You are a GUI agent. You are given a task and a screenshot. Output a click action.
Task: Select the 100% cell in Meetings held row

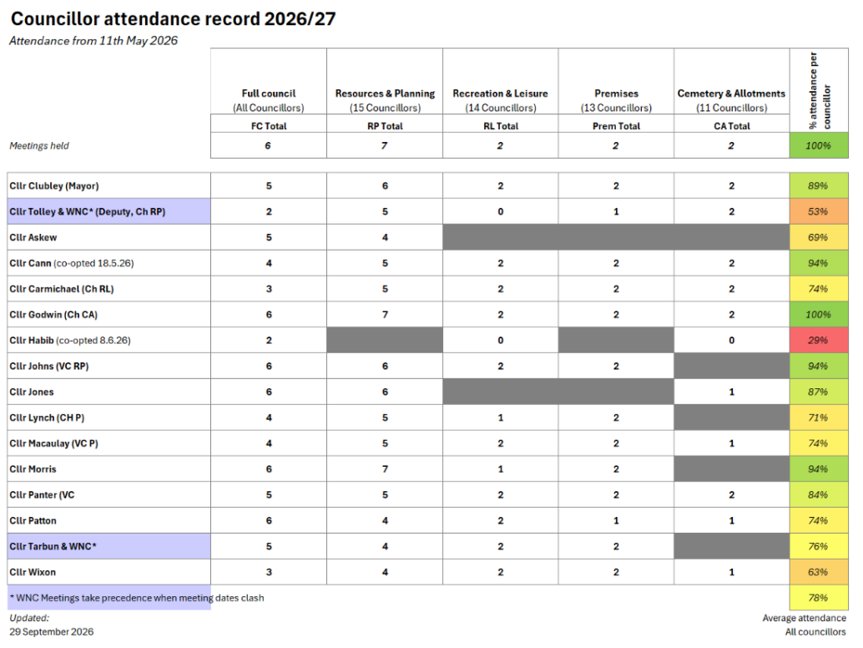pyautogui.click(x=819, y=146)
